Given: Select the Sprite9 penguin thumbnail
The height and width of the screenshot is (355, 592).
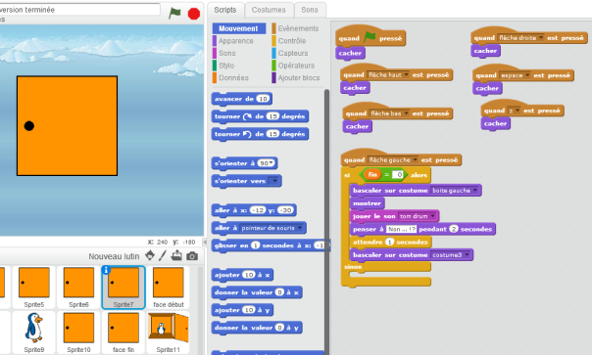Looking at the screenshot, I should (x=34, y=332).
